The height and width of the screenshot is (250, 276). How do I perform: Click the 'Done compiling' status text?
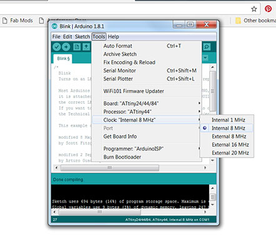[68, 179]
